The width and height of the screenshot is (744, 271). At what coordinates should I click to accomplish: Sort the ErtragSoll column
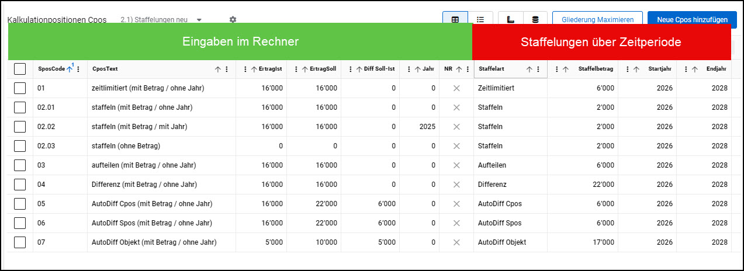[x=305, y=69]
